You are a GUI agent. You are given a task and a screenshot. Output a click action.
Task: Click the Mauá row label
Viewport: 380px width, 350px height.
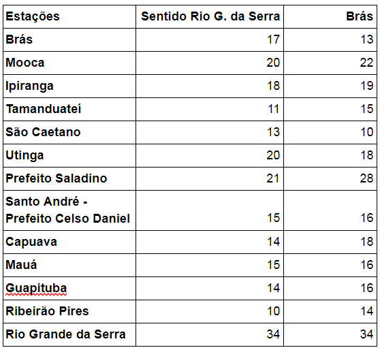point(69,265)
